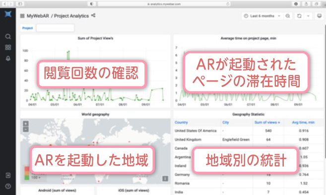Zoom out the world map with the minus button
The image size is (326, 195).
[x=26, y=130]
